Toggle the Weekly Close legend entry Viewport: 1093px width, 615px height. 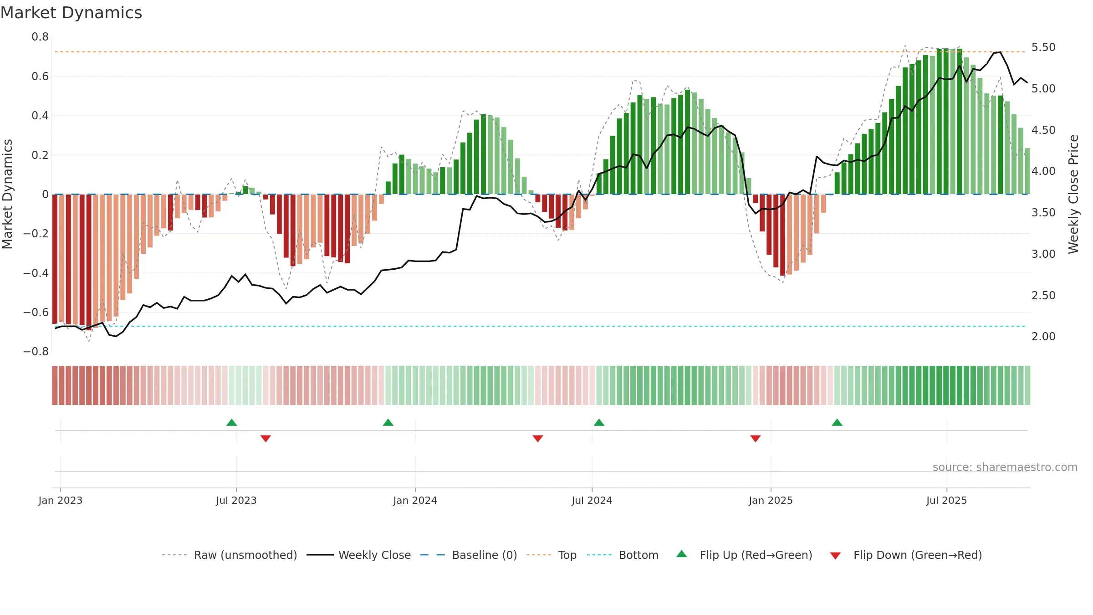[x=358, y=555]
